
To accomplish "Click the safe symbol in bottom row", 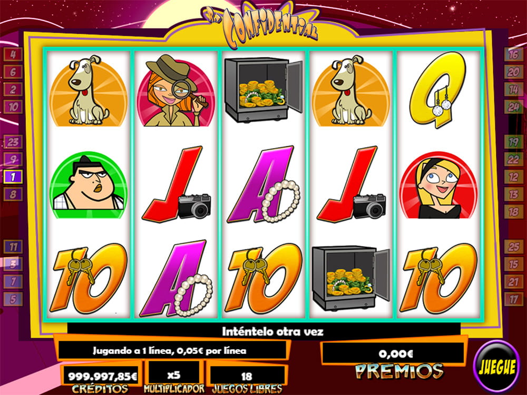I will point(351,278).
